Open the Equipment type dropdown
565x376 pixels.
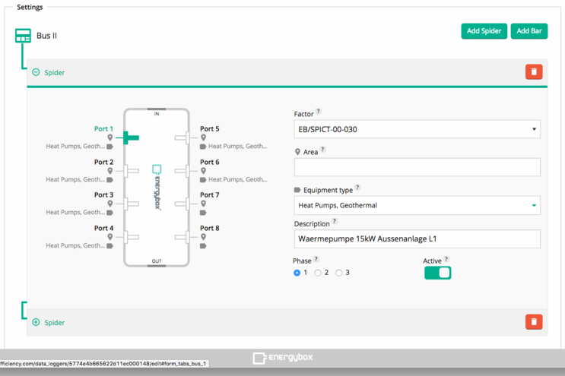[417, 205]
